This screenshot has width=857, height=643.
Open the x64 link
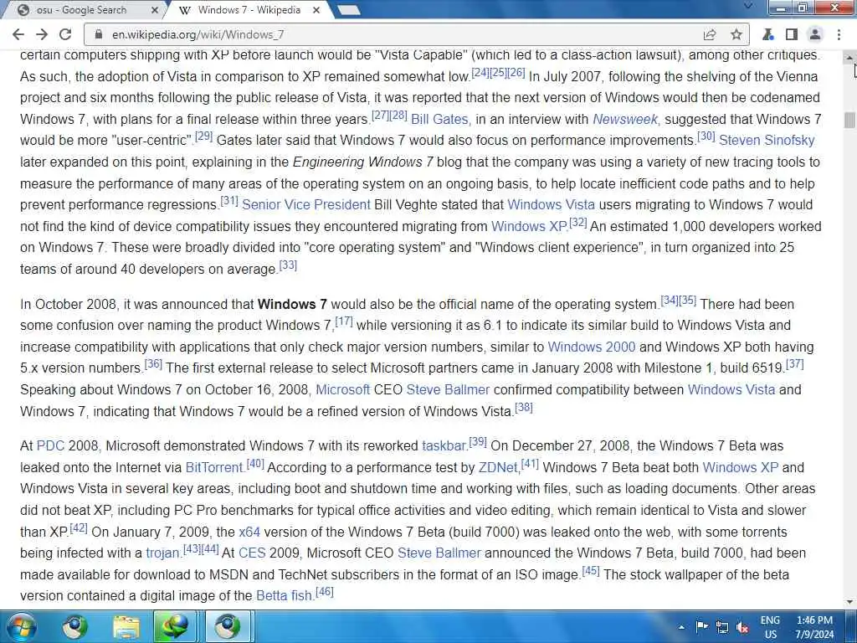click(x=249, y=532)
